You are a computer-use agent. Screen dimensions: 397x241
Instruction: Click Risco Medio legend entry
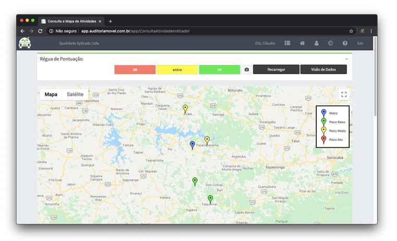pyautogui.click(x=333, y=131)
